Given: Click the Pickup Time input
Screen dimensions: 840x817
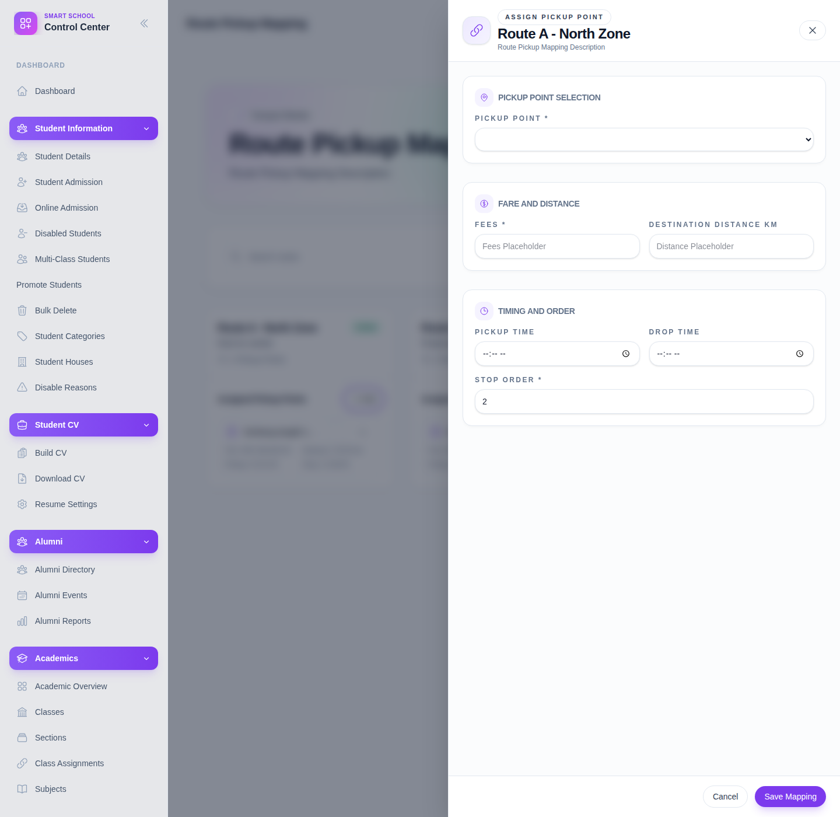Looking at the screenshot, I should pos(557,354).
